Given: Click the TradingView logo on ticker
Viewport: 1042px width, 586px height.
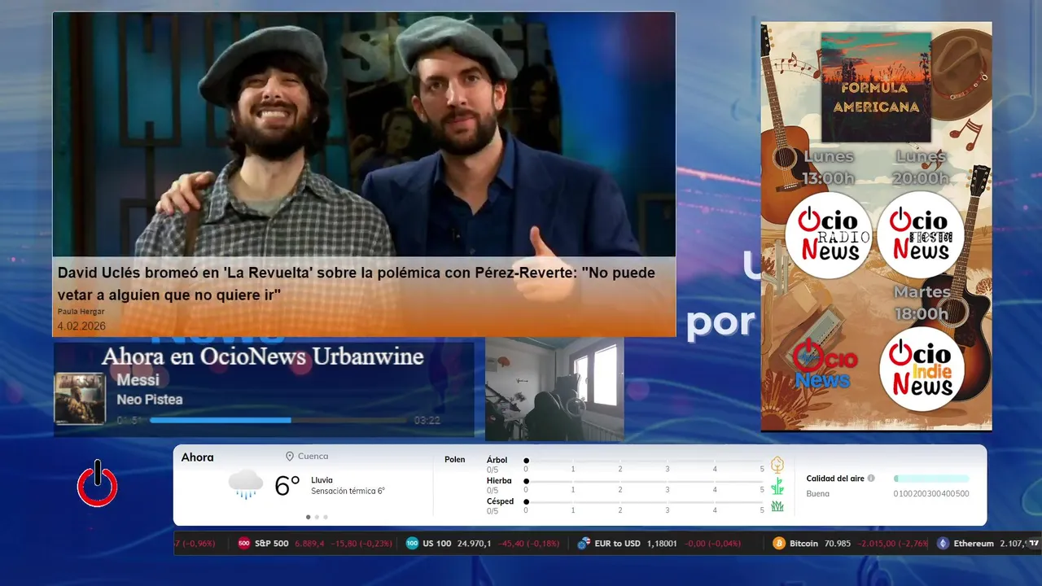Looking at the screenshot, I should 1034,543.
